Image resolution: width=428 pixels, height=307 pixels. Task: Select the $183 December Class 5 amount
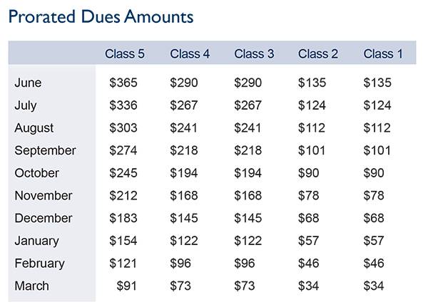click(x=123, y=218)
